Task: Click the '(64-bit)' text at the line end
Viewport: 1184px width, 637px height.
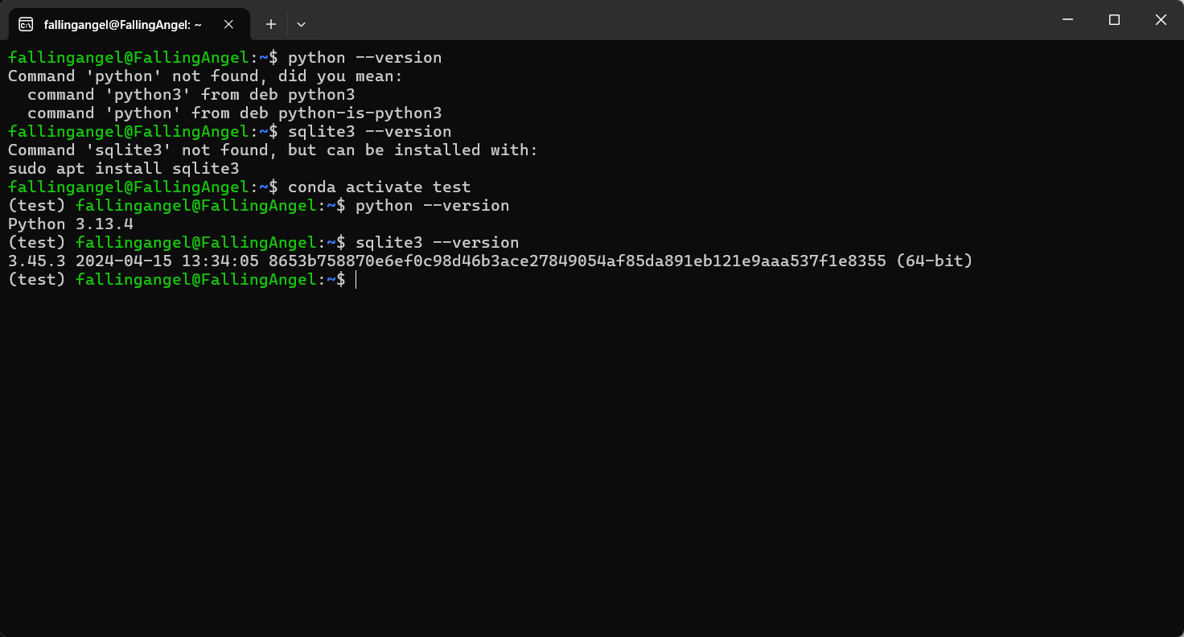Action: click(935, 261)
